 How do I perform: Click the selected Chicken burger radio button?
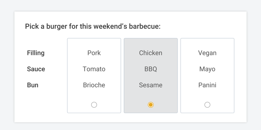[151, 105]
